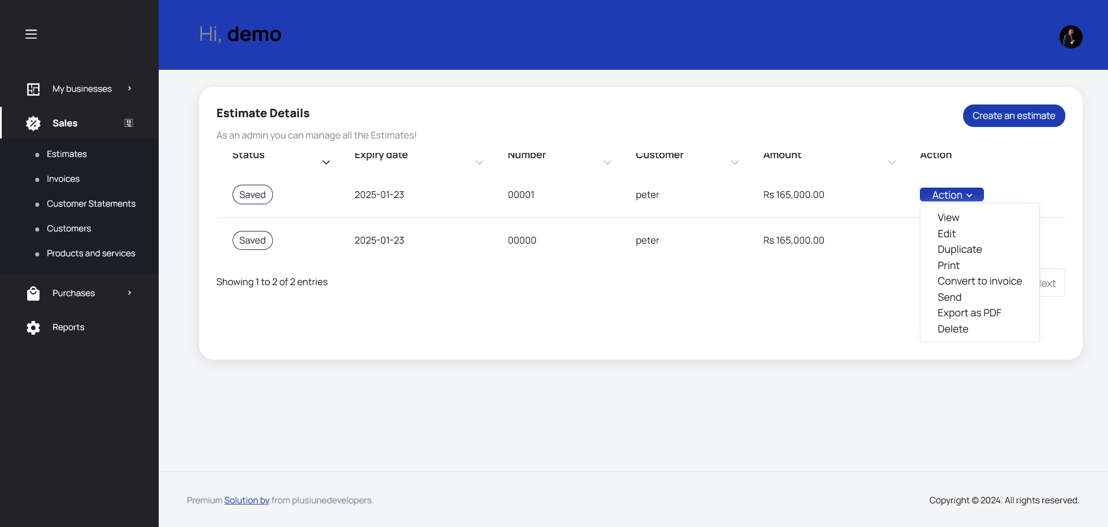Choose Export as PDF from the menu
This screenshot has width=1108, height=527.
pos(969,312)
